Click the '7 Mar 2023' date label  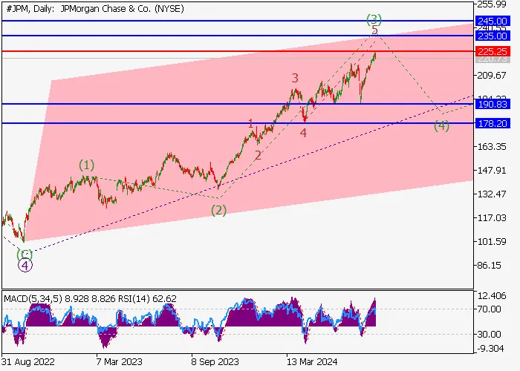(120, 361)
